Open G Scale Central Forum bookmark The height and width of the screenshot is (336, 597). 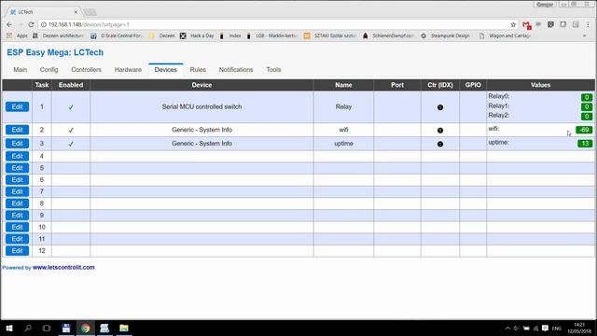[x=117, y=35]
